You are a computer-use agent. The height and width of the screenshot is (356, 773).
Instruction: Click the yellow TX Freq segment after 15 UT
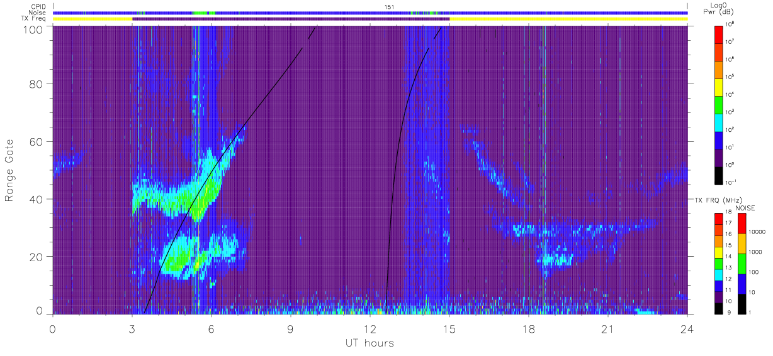[x=568, y=19]
